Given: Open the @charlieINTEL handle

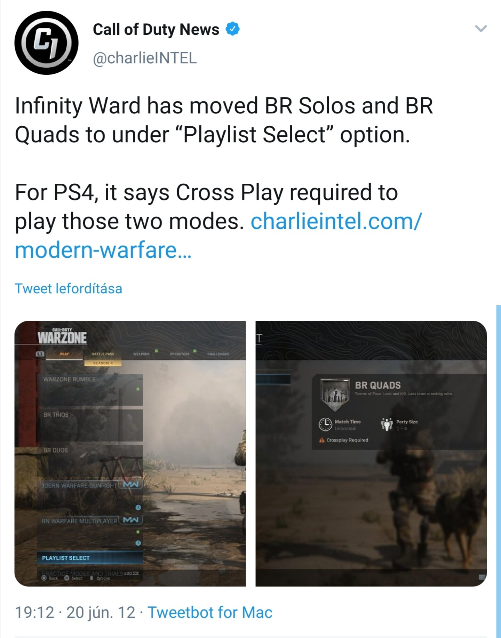Looking at the screenshot, I should 145,58.
